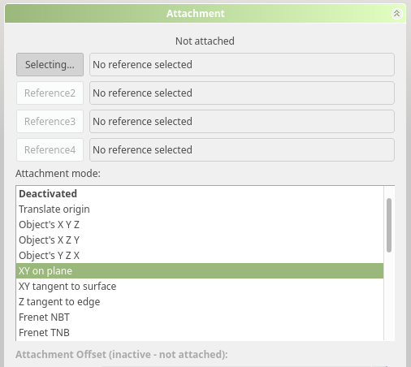Click the attachment mode list scrollbar
411x367 pixels.
389,225
